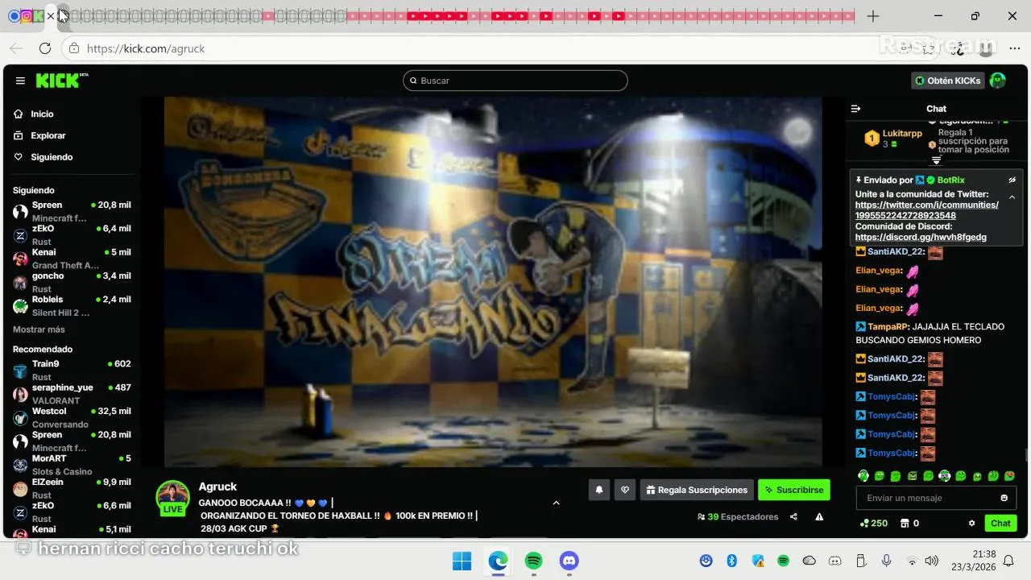Open Robleis channel in sidebar
The height and width of the screenshot is (580, 1031).
pos(71,305)
